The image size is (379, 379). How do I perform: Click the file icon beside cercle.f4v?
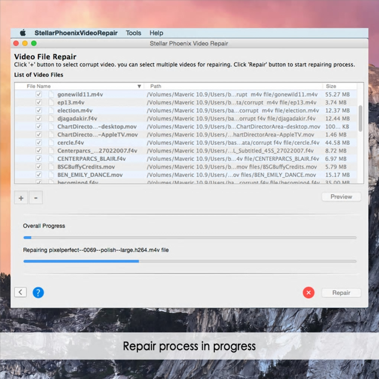[51, 142]
